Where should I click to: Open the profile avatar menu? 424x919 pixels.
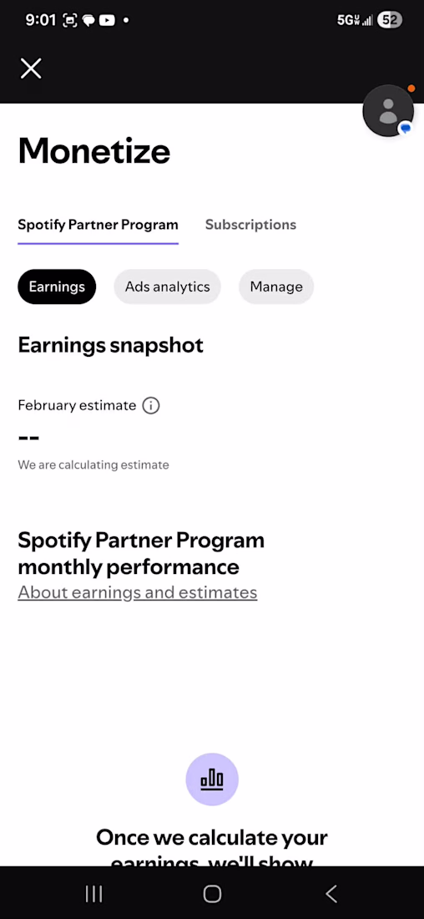click(x=387, y=111)
